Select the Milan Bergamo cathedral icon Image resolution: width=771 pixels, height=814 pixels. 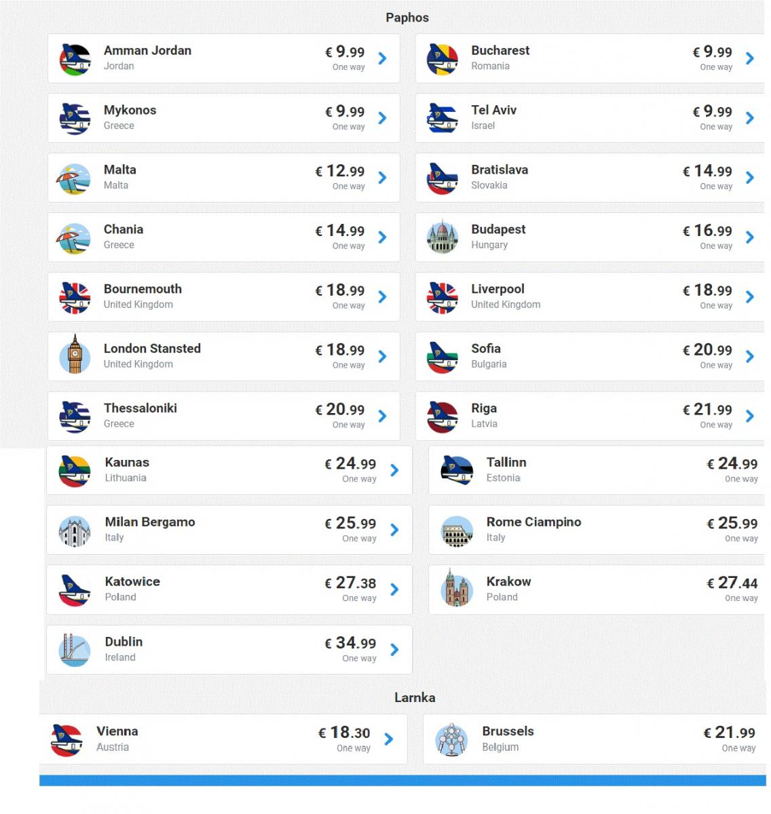75,531
